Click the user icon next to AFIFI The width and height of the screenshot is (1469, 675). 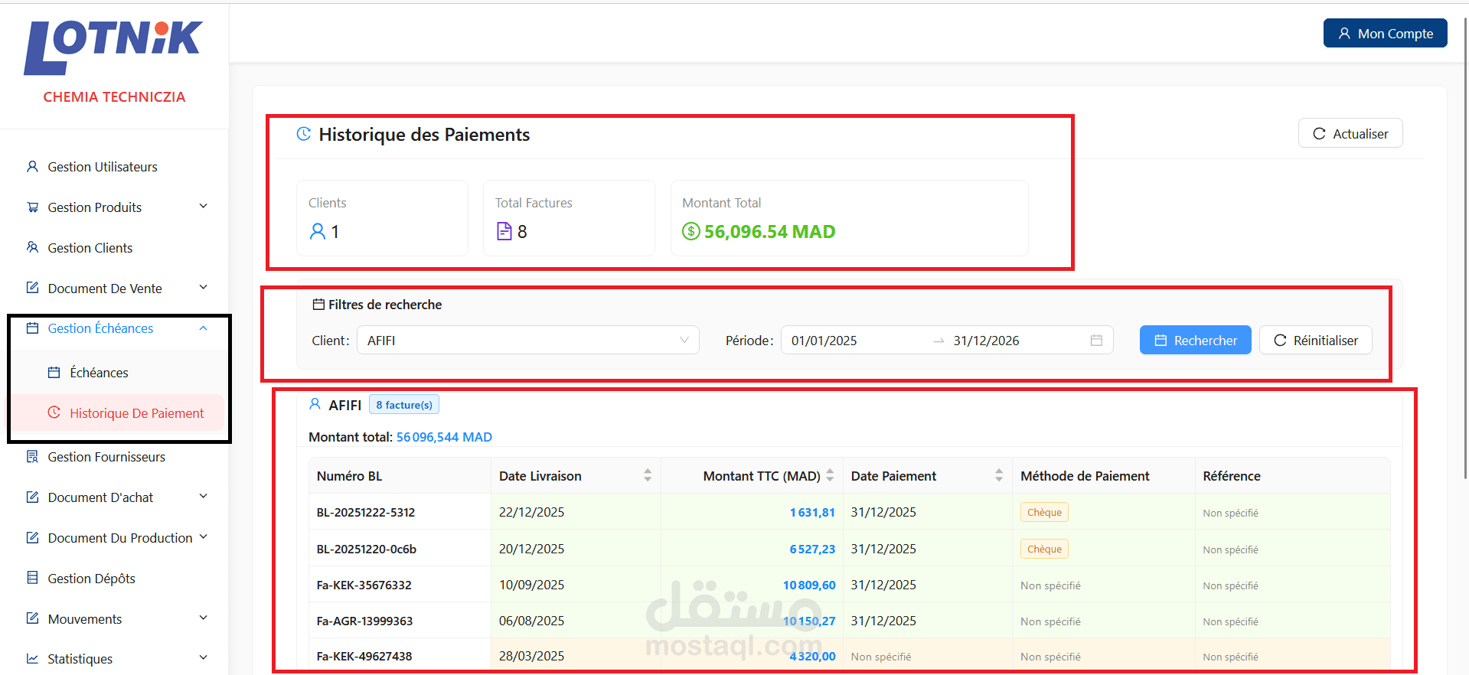[315, 404]
